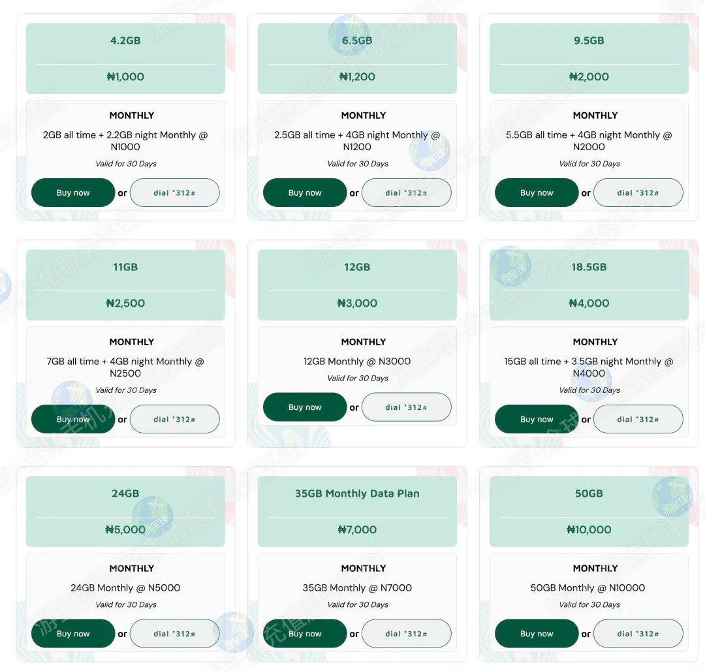Select dial *312# for the 6.5GB plan
This screenshot has height=671, width=705.
click(x=406, y=193)
